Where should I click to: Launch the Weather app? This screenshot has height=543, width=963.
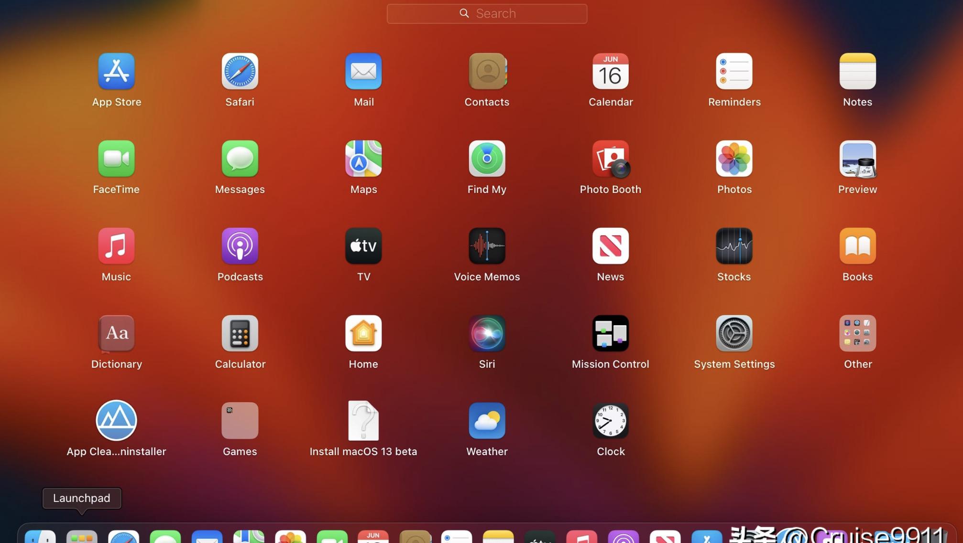(487, 421)
